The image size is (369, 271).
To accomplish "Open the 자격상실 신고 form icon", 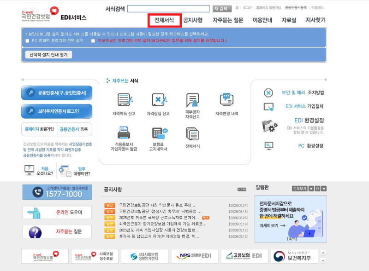I will (159, 100).
